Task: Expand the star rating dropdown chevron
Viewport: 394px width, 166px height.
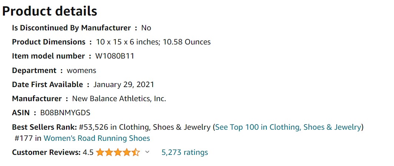Action: tap(148, 152)
